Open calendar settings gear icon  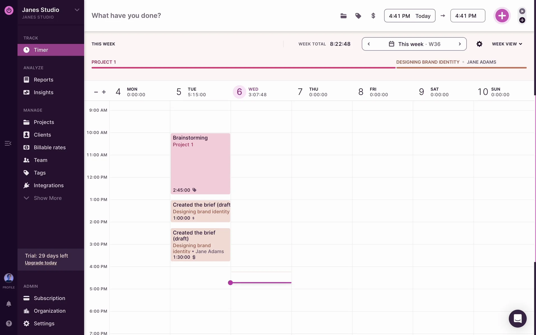[x=479, y=44]
